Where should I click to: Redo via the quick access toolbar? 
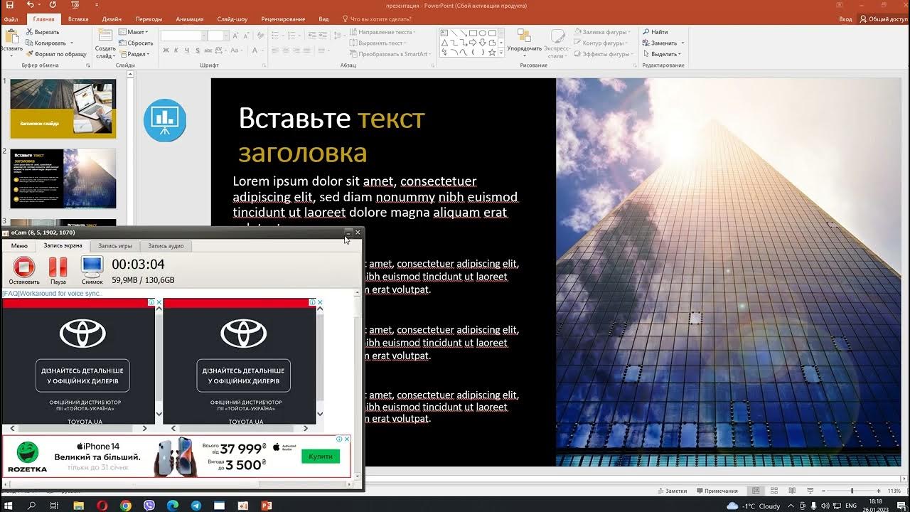pyautogui.click(x=53, y=5)
